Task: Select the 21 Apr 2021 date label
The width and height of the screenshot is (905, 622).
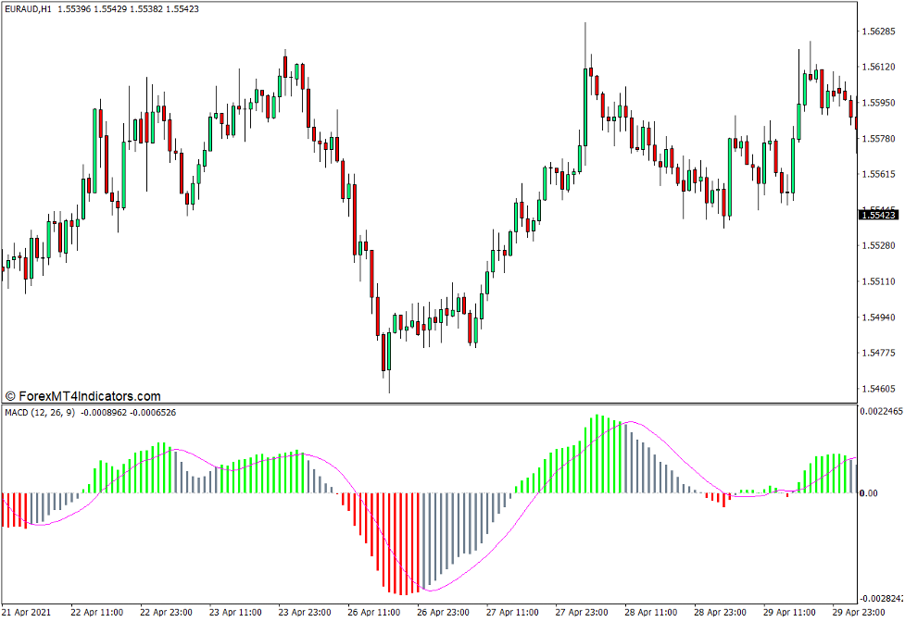Action: tap(29, 613)
